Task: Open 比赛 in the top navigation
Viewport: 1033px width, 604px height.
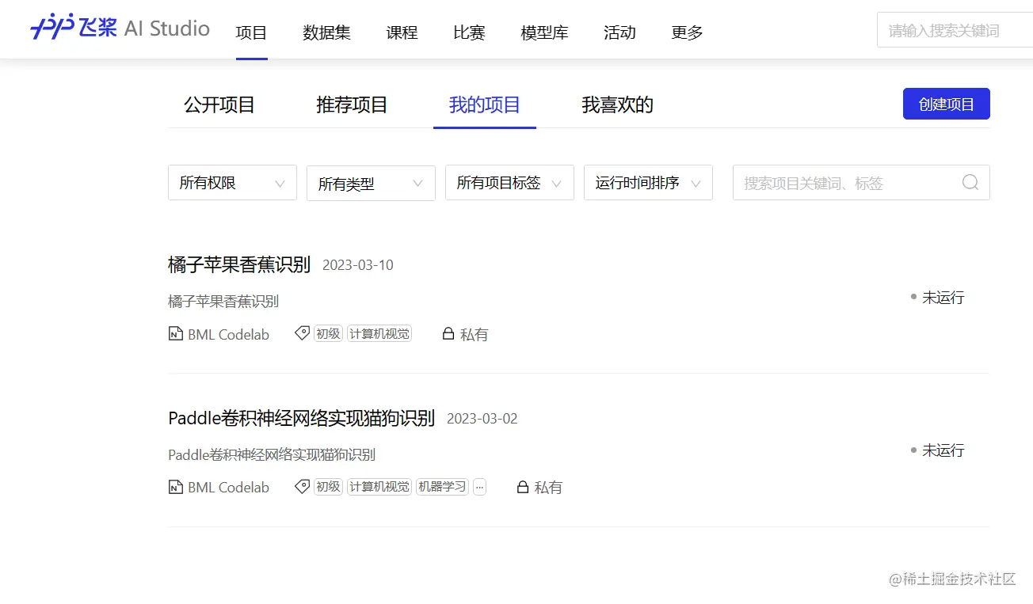Action: point(469,32)
